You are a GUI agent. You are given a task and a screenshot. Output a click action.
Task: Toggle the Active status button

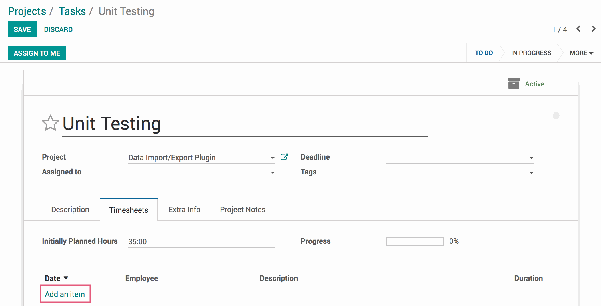coord(538,83)
